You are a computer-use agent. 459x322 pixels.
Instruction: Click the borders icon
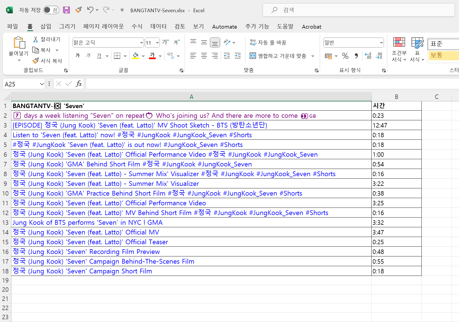(117, 56)
